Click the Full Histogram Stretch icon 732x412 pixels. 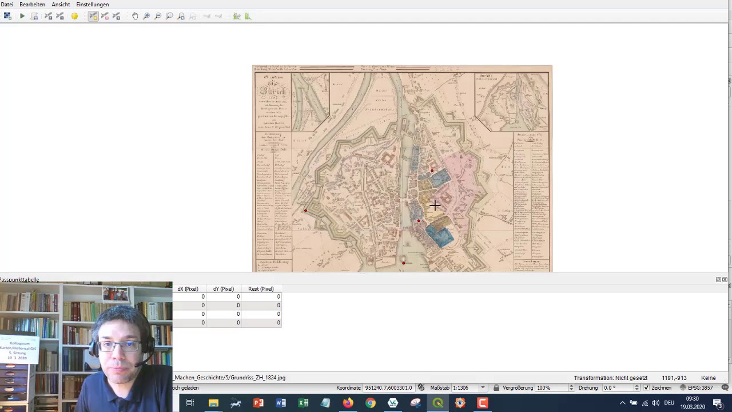click(237, 16)
